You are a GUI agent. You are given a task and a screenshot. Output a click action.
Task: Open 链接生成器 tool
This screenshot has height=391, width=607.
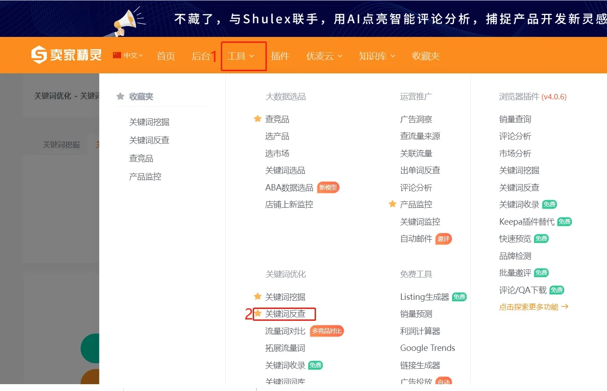420,365
